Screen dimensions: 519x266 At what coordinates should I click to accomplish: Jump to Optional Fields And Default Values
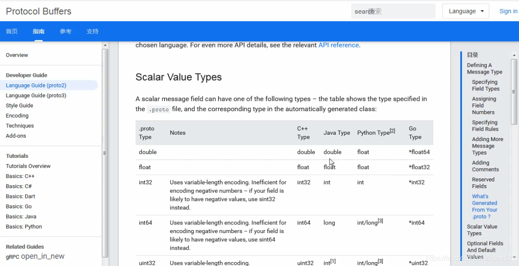click(485, 250)
